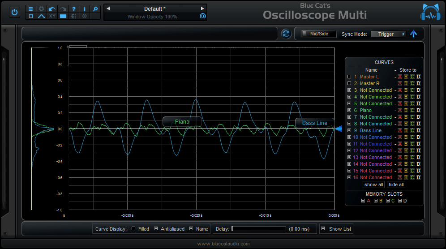This screenshot has width=446, height=249.
Task: Toggle the Bass Line curve checkbox
Action: tap(349, 130)
